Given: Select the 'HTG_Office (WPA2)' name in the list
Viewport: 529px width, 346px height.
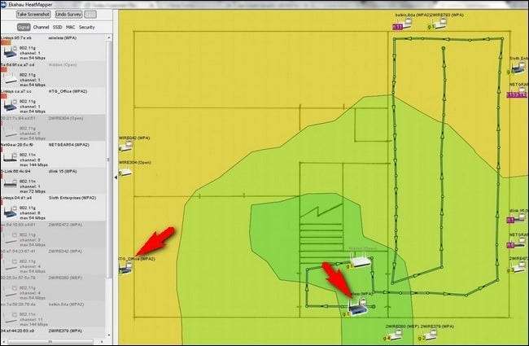Looking at the screenshot, I should coord(68,91).
